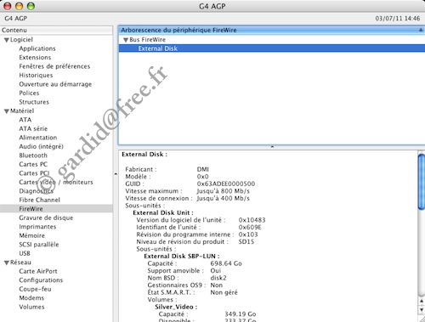The image size is (425, 322).
Task: Open Gravure de disque entry
Action: (x=46, y=217)
